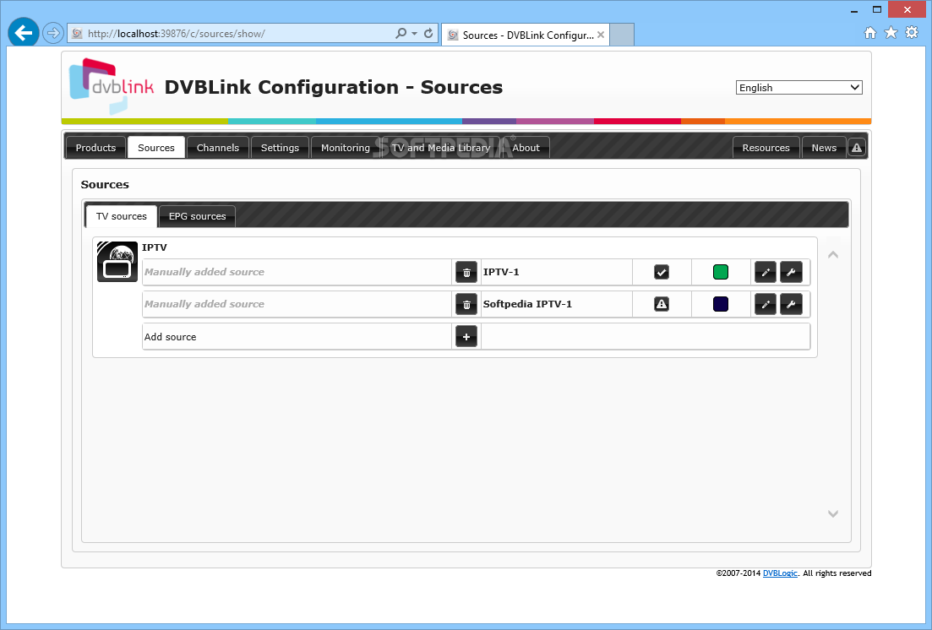The height and width of the screenshot is (630, 932).
Task: Open address bar autocomplete dropdown arrow
Action: point(414,34)
